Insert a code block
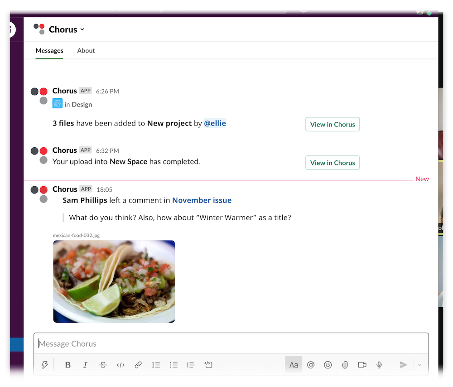 208,365
